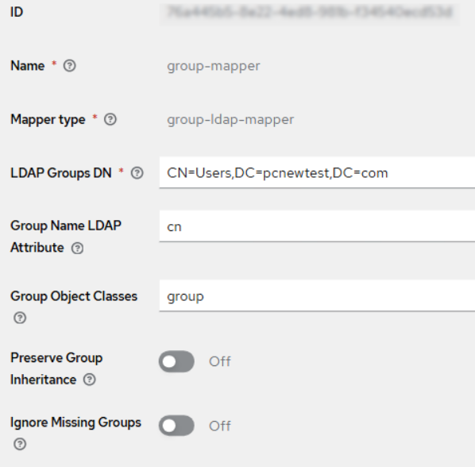Show the Group Object Classes help tooltip
Viewport: 475px width, 467px height.
click(20, 318)
